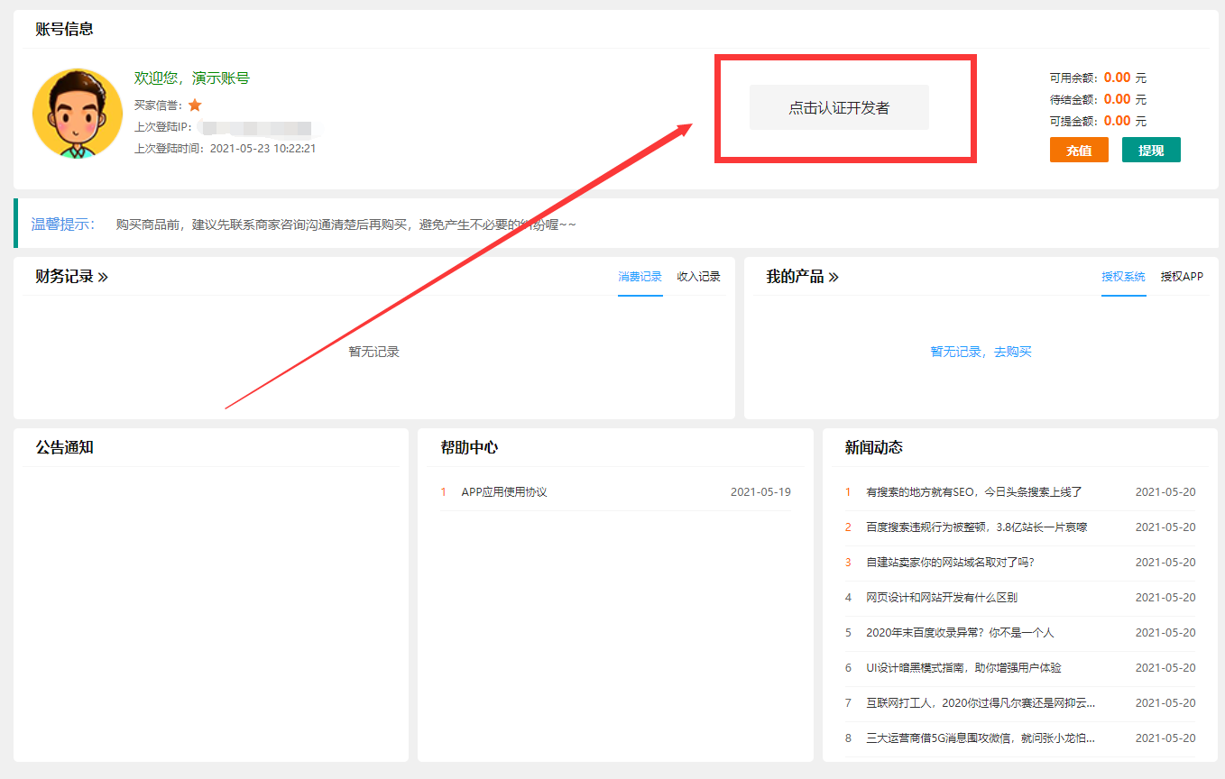Select the 授权APP tab

(x=1182, y=277)
